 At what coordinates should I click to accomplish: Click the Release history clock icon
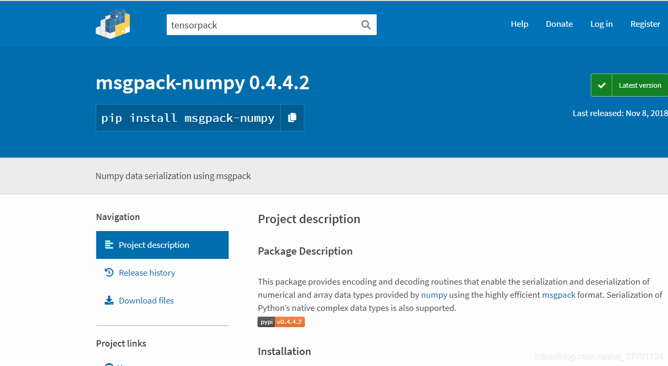pos(110,272)
